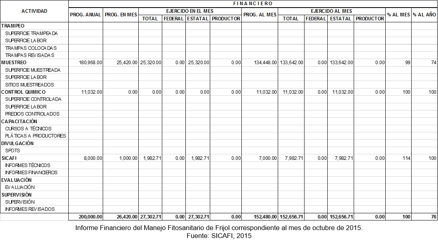Click SICAFI monthly program 1,000.00

point(128,158)
